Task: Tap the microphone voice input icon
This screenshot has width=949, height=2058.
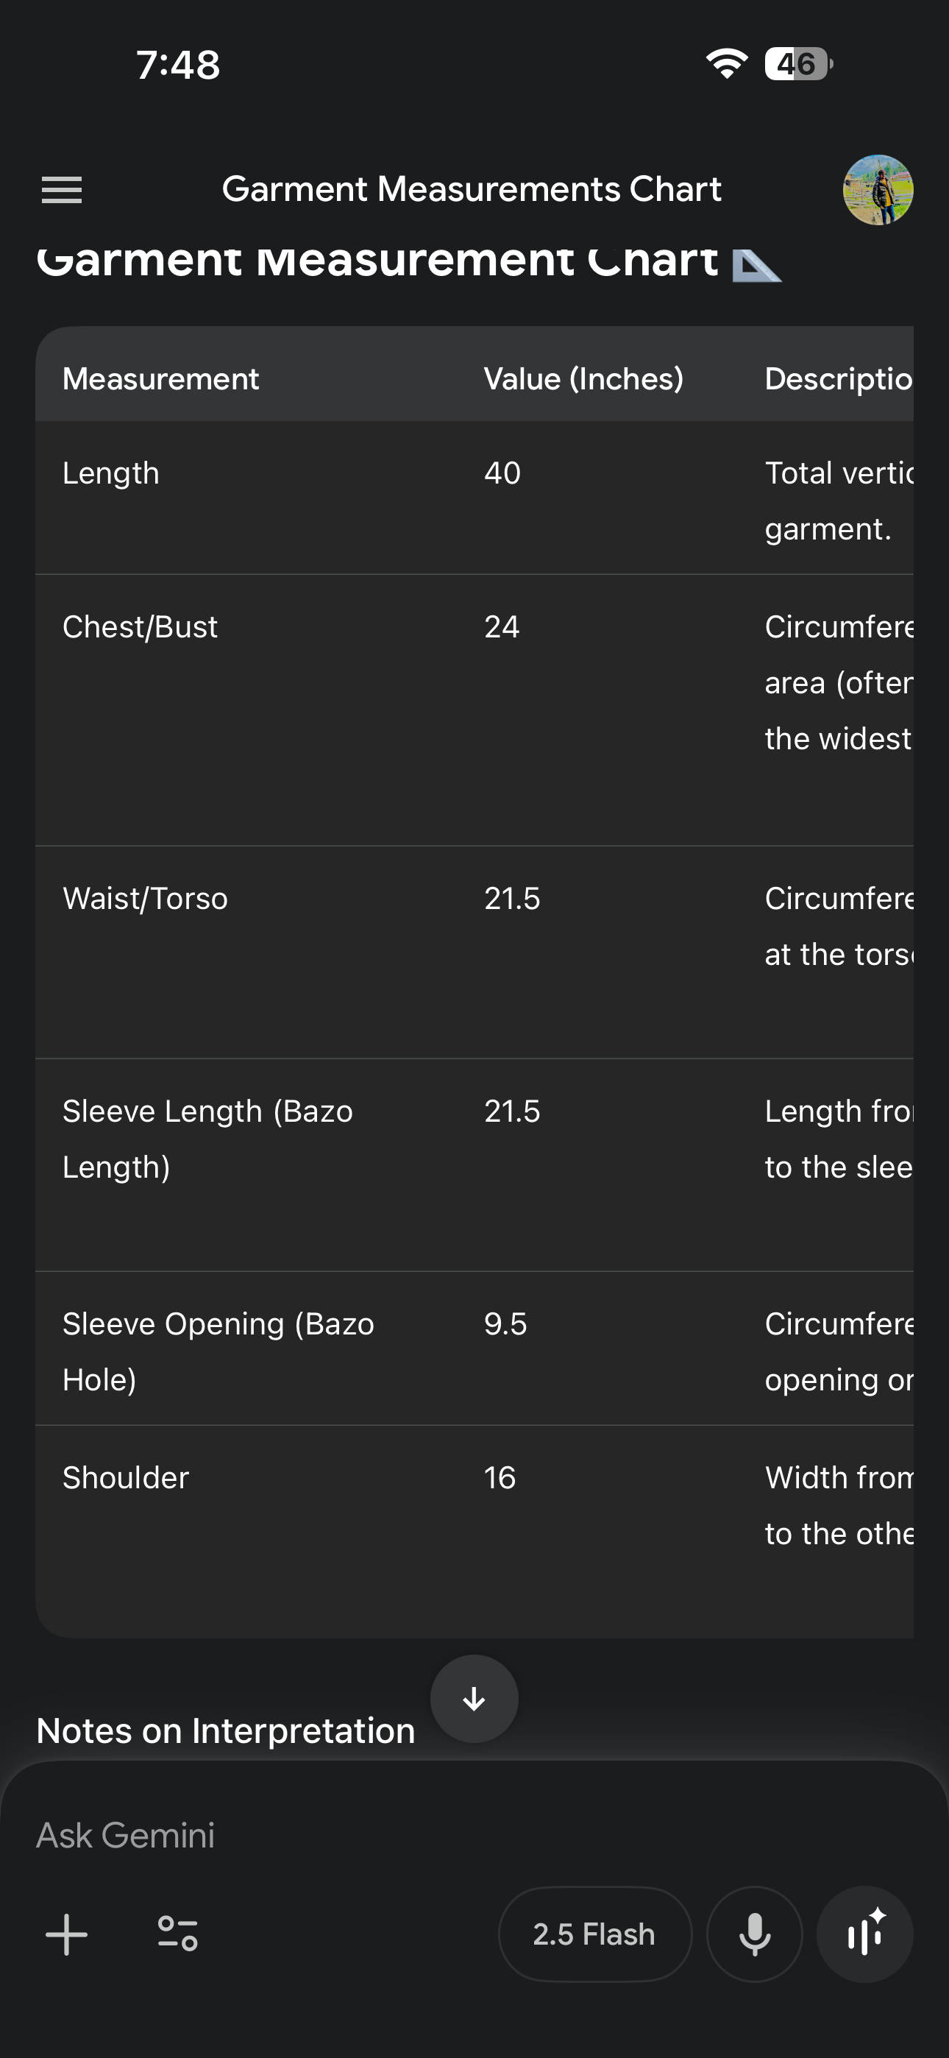Action: 754,1934
